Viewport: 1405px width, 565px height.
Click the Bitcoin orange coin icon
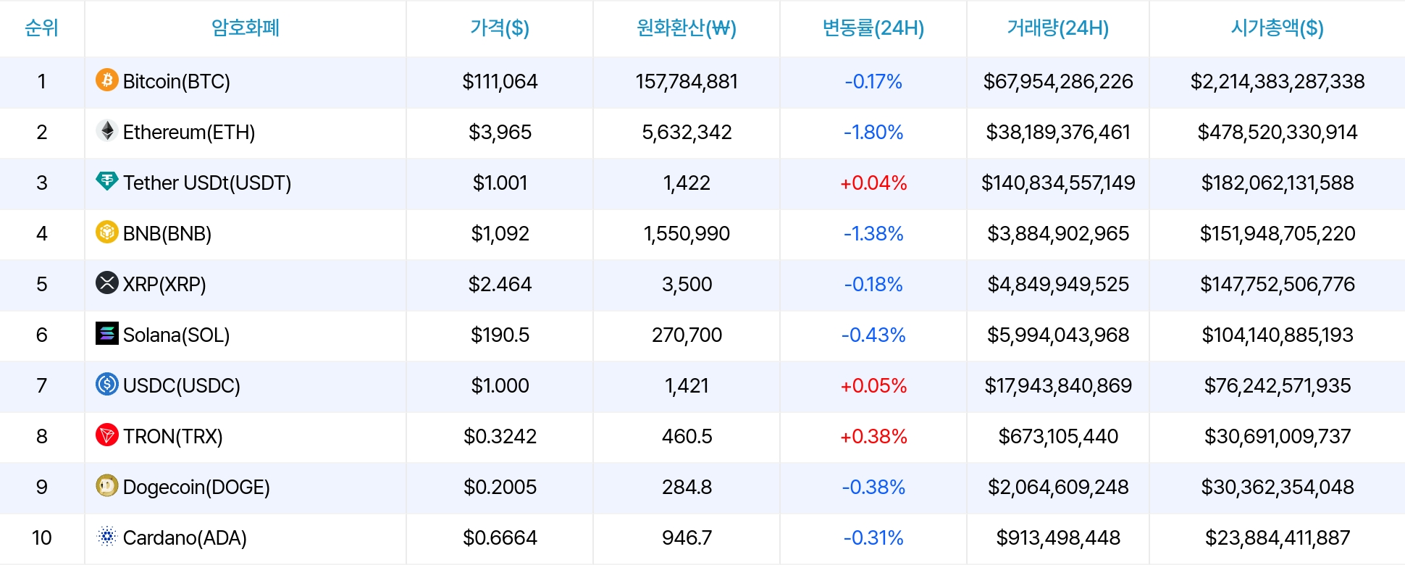pyautogui.click(x=107, y=80)
